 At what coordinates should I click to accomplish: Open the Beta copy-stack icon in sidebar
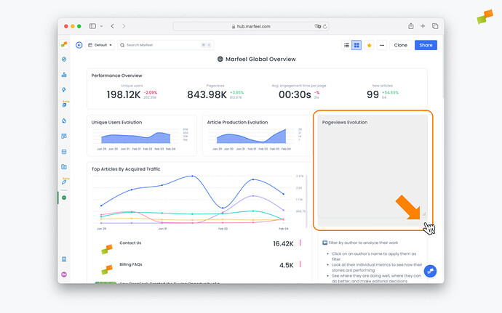64,105
